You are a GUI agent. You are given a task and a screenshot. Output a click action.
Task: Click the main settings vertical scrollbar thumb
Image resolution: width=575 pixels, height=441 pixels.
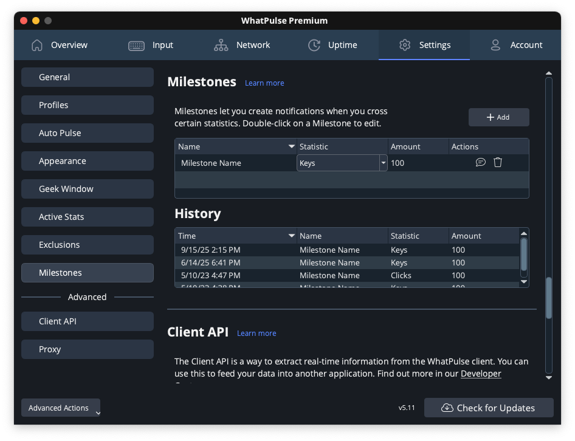pos(548,298)
